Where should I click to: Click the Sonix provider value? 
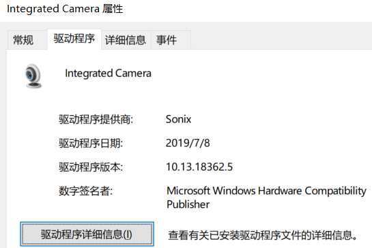[x=178, y=119]
